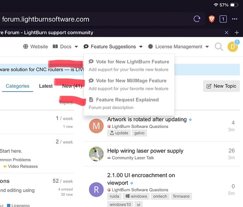Click the Feature Suggestions speech bubble icon

86,46
